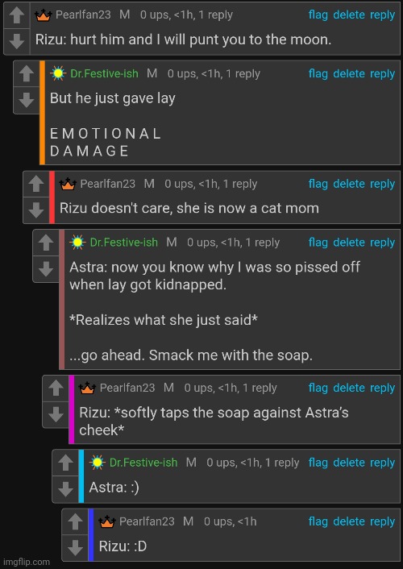Viewport: 403px width, 569px height.
Task: Upvote Pearlfan23's punt to the moon comment
Action: (16, 15)
